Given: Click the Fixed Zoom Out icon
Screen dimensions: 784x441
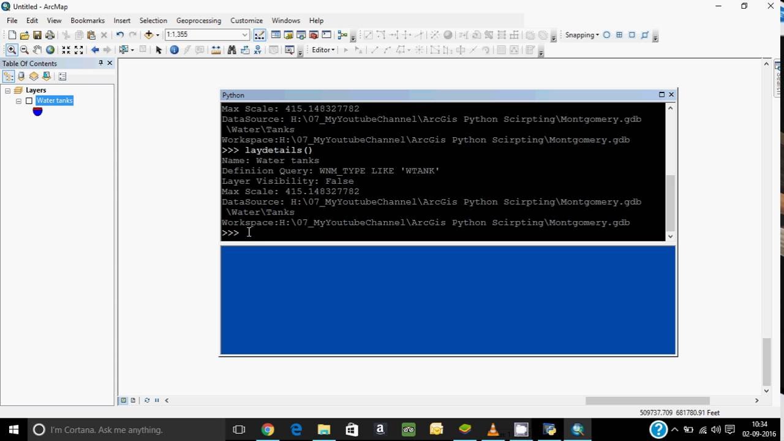Looking at the screenshot, I should point(79,50).
